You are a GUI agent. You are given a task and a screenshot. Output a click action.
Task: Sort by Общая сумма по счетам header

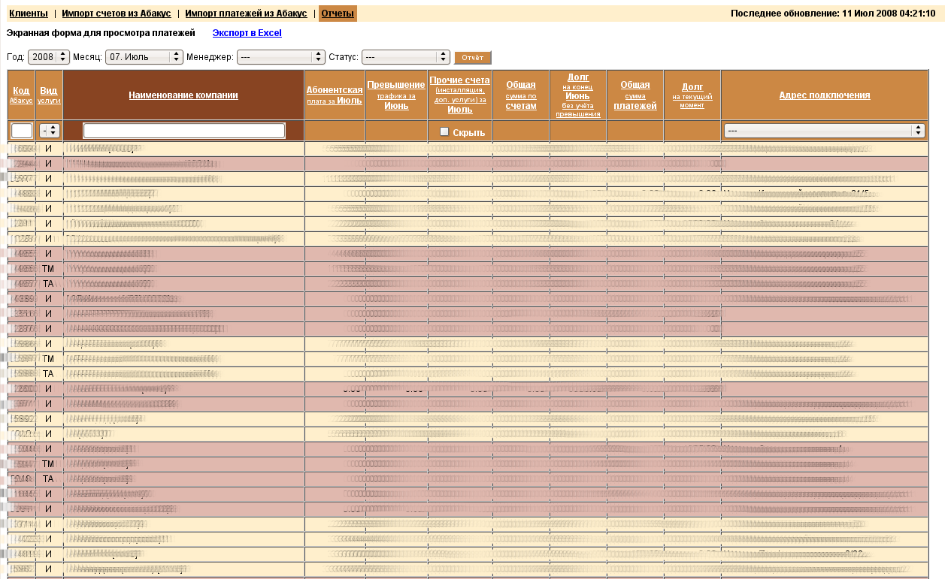click(521, 95)
